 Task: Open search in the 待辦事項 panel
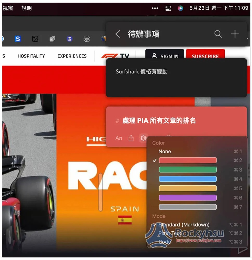click(x=218, y=34)
